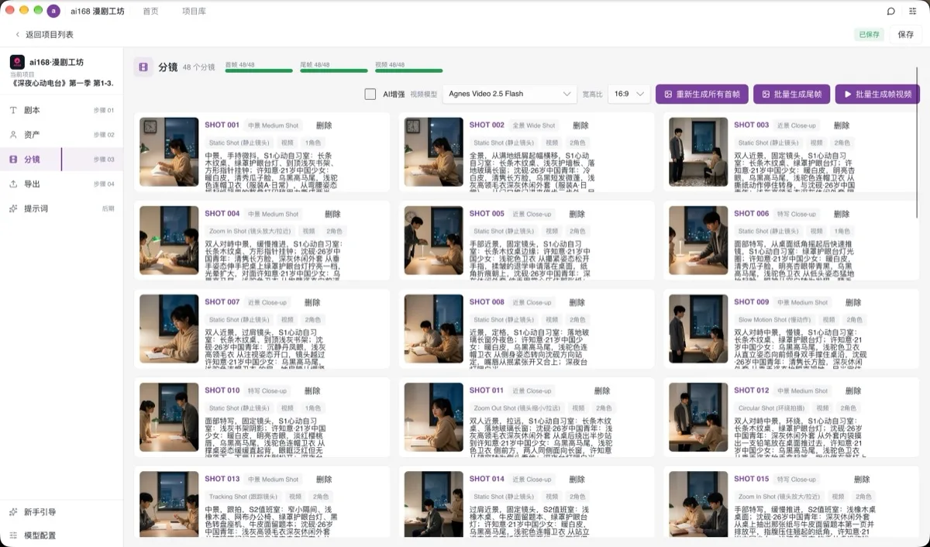Open the 16:9 aspect ratio dropdown
This screenshot has width=930, height=547.
click(629, 94)
